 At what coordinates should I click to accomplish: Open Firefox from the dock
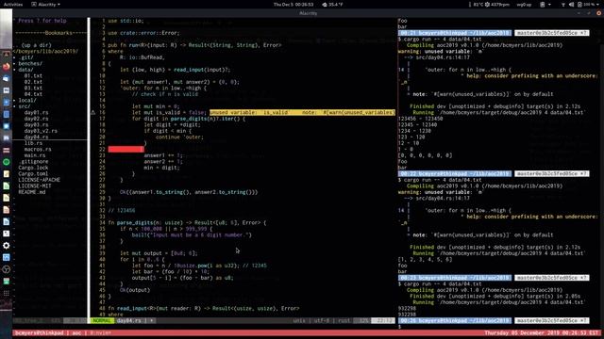pyautogui.click(x=7, y=67)
